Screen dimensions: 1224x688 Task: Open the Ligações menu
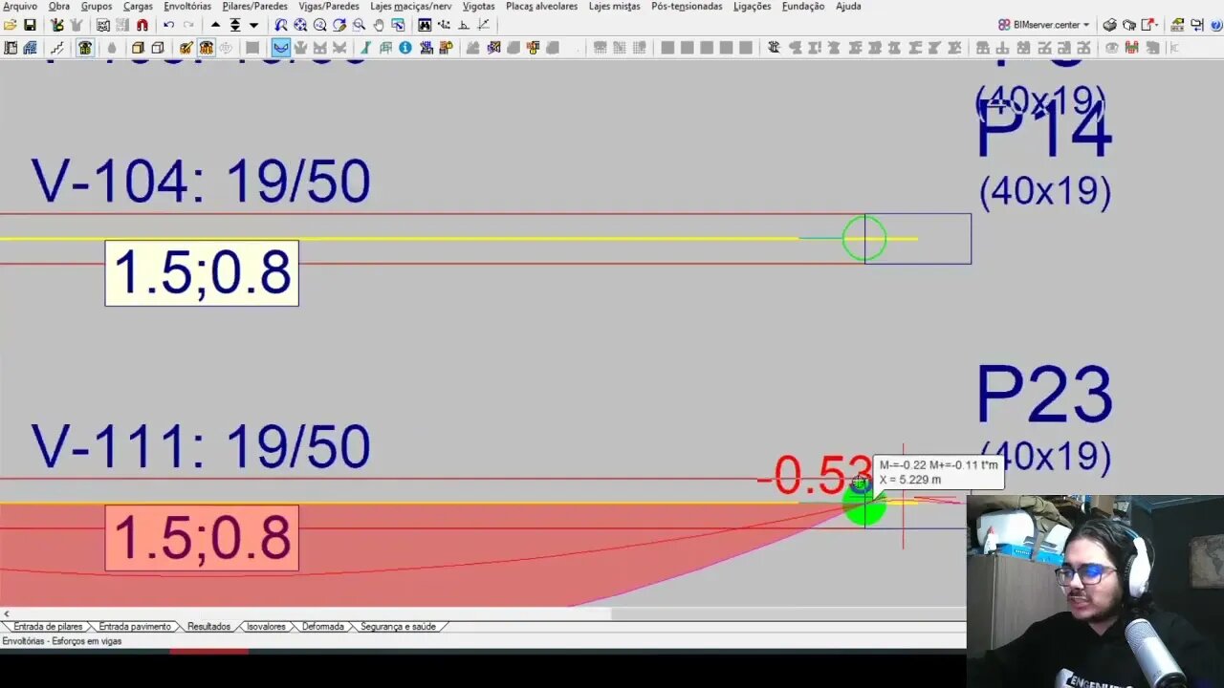click(753, 6)
